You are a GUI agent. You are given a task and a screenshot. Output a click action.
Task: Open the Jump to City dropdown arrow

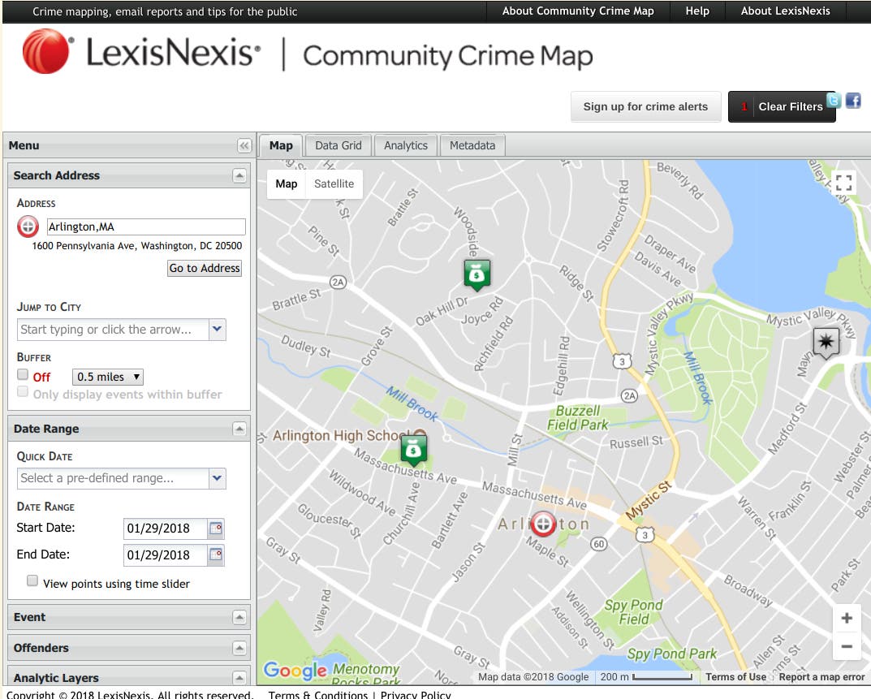tap(217, 330)
